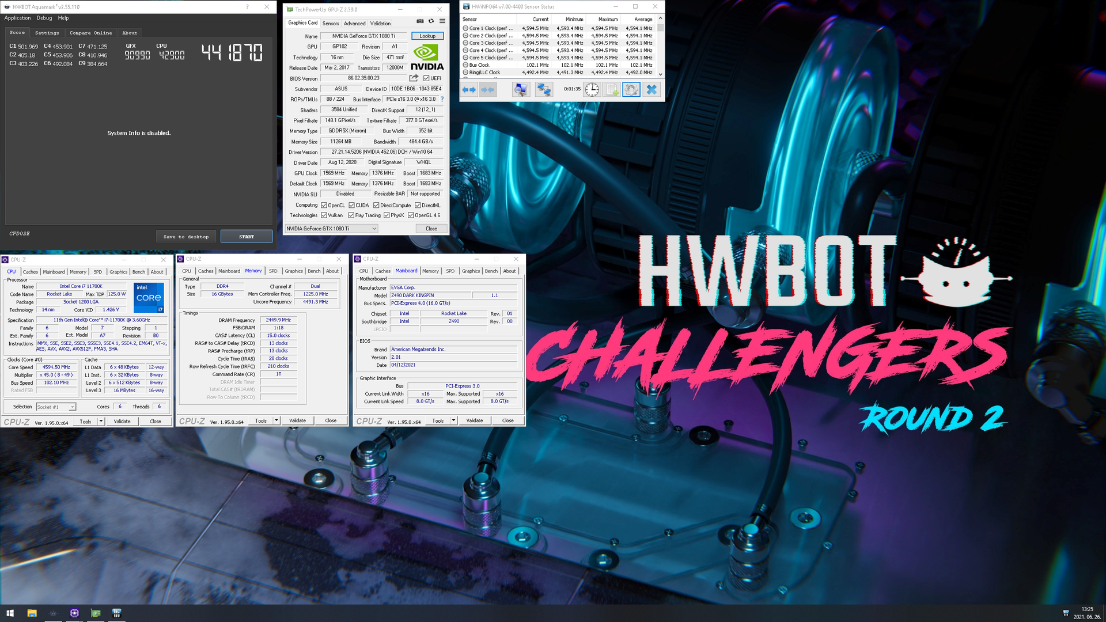Click the START button in Aquamark
This screenshot has height=622, width=1106.
pyautogui.click(x=247, y=237)
